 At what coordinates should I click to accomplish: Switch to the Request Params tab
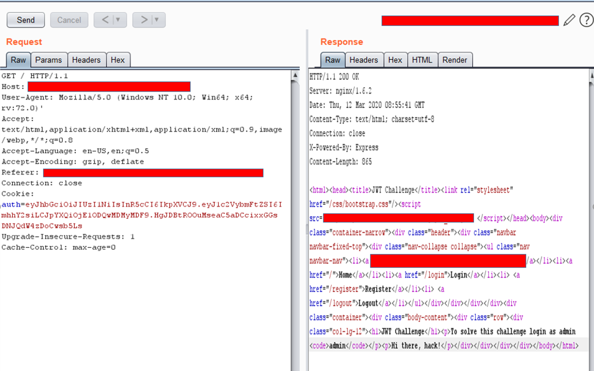point(48,60)
